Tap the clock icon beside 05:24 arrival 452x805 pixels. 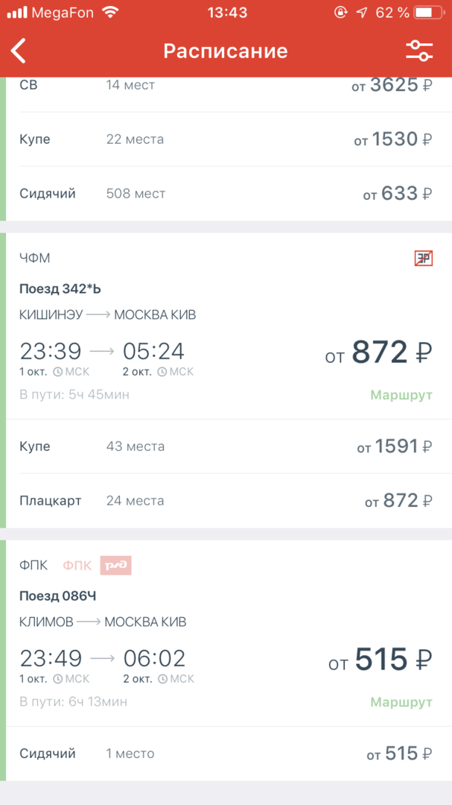tap(161, 371)
